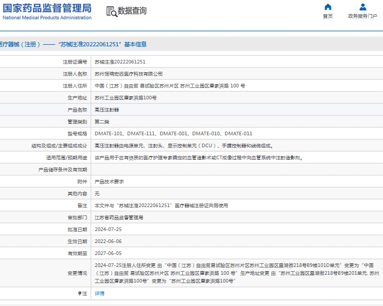Click the 注 bullet icon in last row

(x=80, y=294)
